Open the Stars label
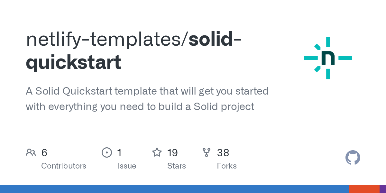386x193 pixels. click(176, 166)
